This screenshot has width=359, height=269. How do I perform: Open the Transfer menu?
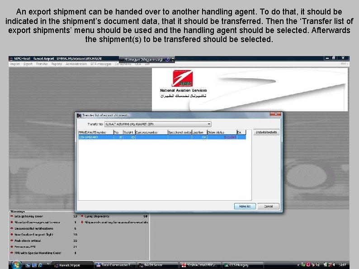click(x=42, y=64)
